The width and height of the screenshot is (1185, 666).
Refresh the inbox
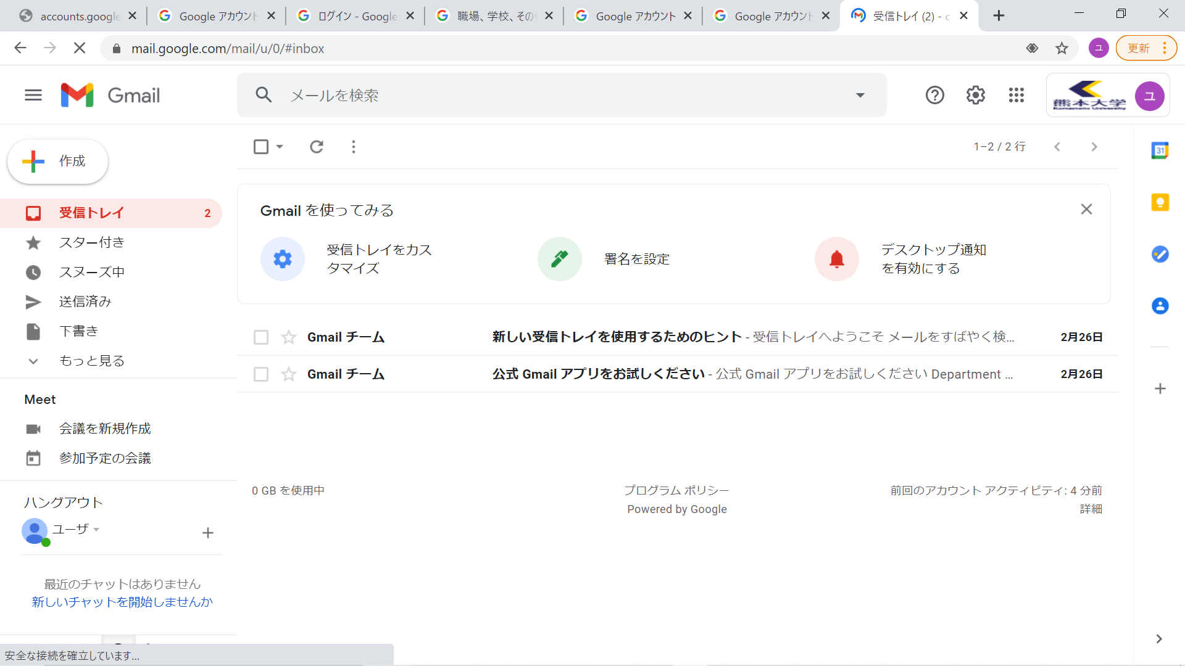317,147
